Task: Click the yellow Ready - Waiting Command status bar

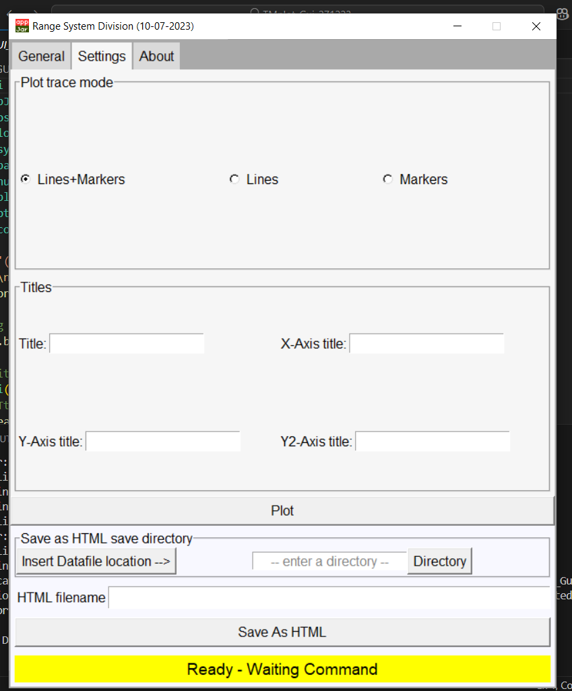Action: (x=282, y=669)
